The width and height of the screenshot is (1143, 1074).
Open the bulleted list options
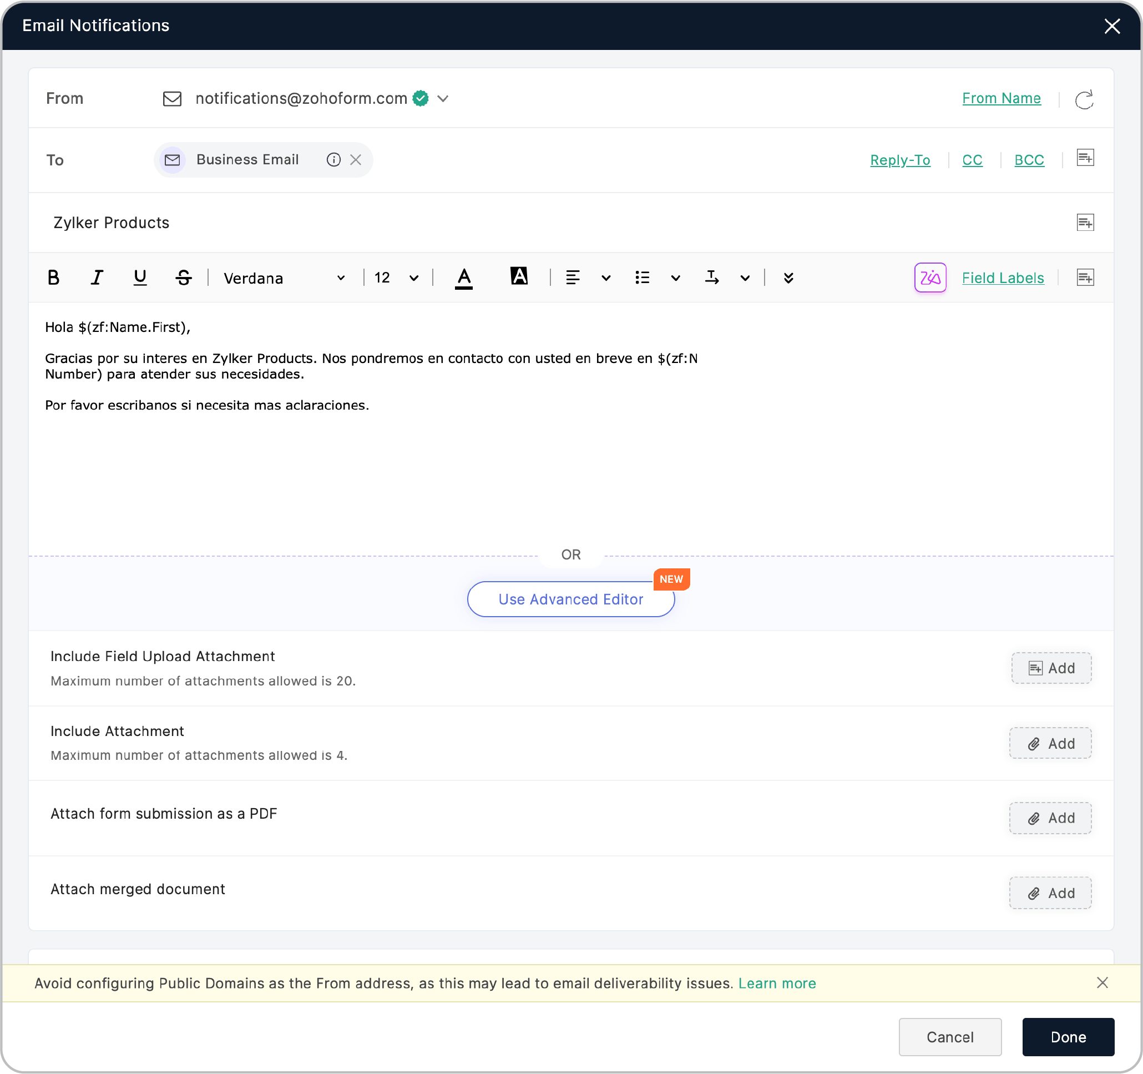click(675, 278)
